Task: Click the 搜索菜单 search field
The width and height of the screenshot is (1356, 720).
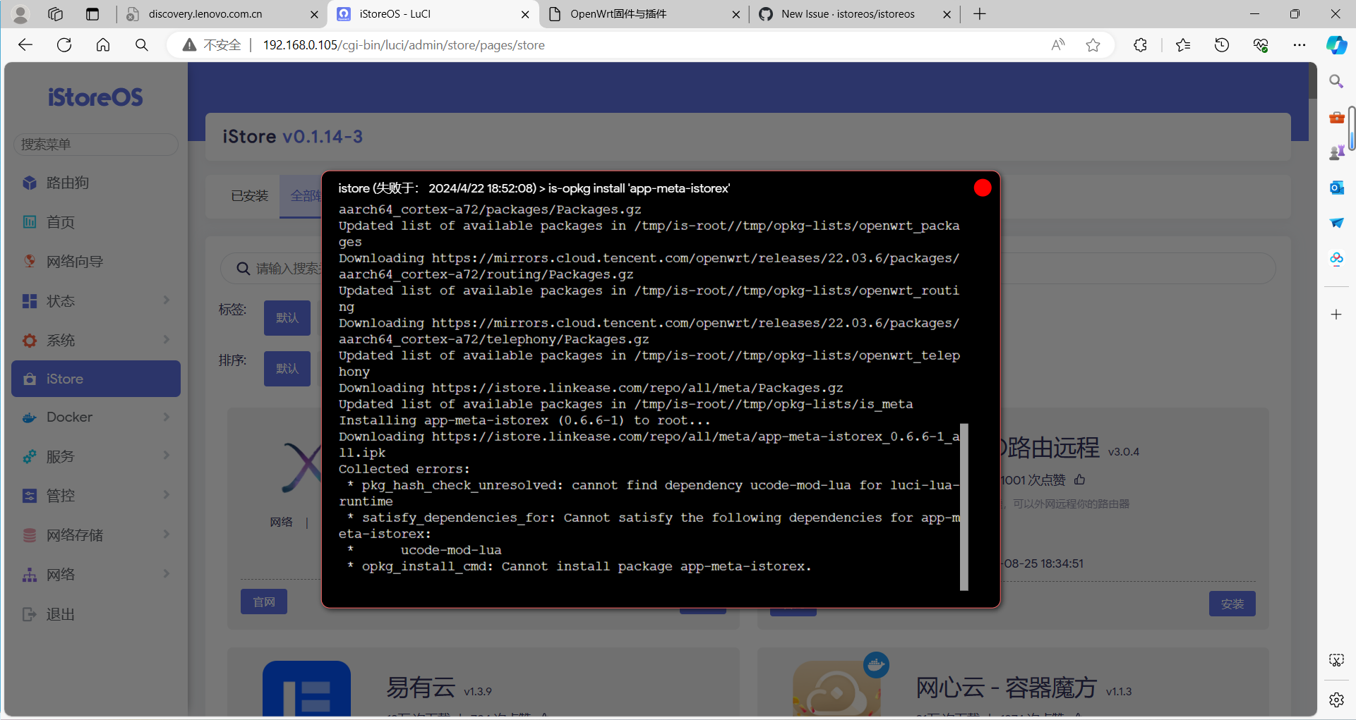Action: coord(96,145)
